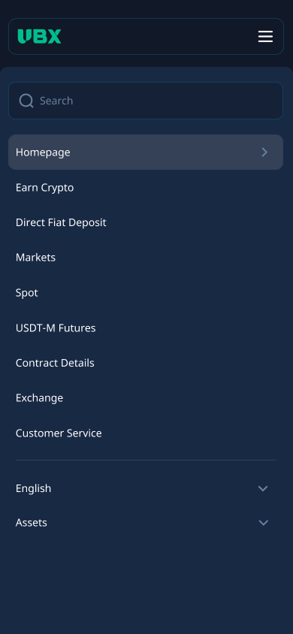Viewport: 293px width, 634px height.
Task: Click the search magnifier icon
Action: [26, 101]
